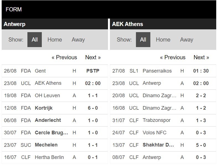Viewport: 219px width, 167px height.
Task: Open Cercle Brugge match from 30/07
Action: point(55,133)
